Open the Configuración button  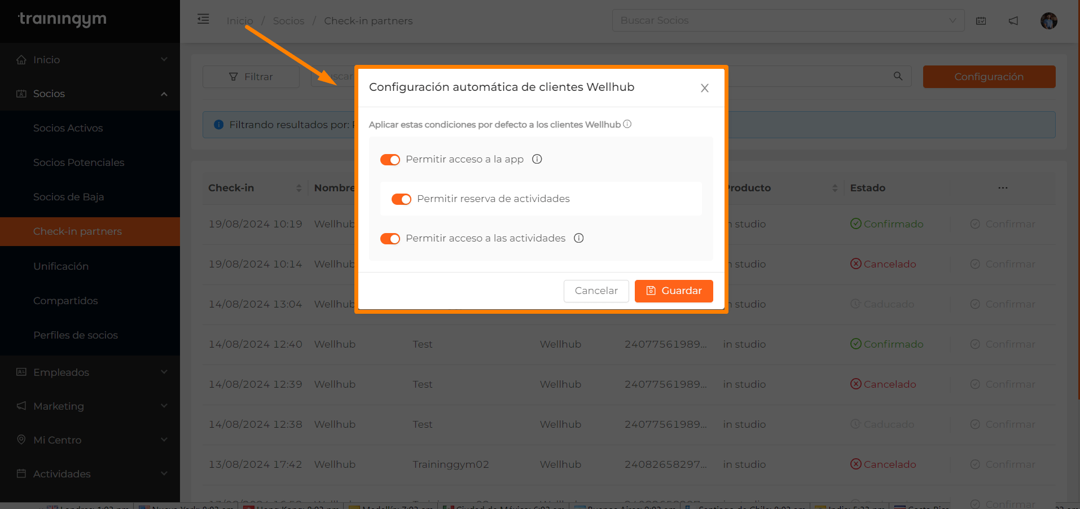click(989, 77)
